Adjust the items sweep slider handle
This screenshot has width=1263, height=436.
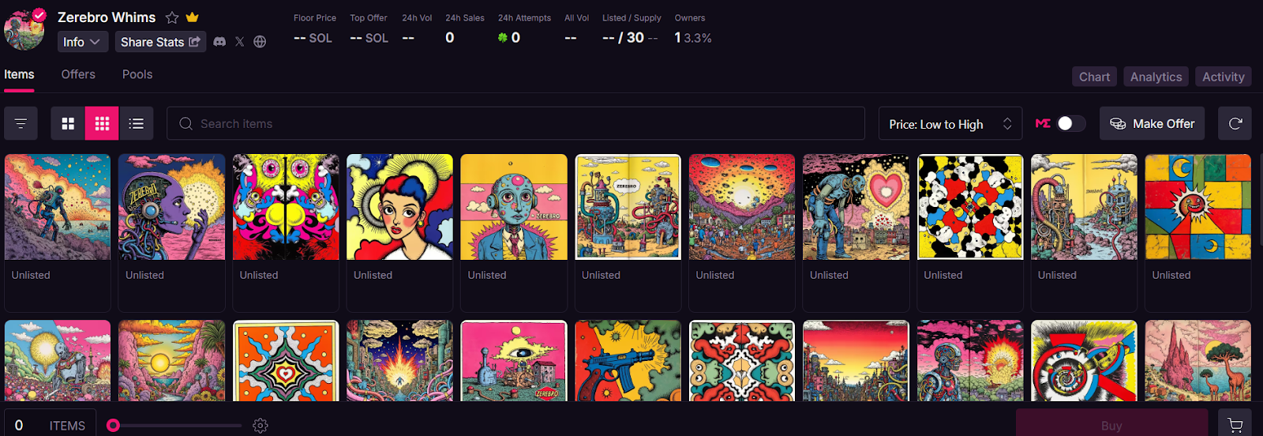point(114,425)
